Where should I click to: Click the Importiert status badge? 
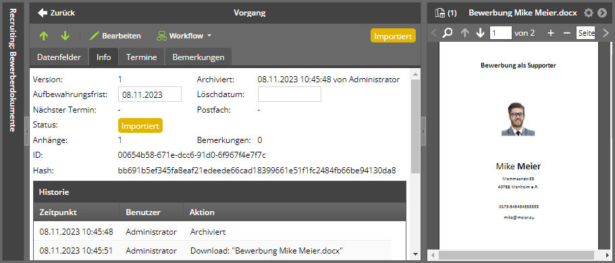pyautogui.click(x=140, y=126)
